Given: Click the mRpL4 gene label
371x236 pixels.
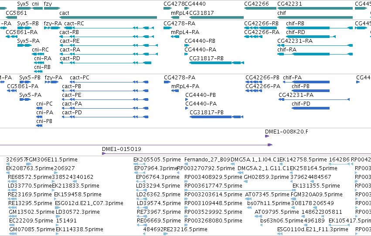Looking at the screenshot, I should [180, 13].
